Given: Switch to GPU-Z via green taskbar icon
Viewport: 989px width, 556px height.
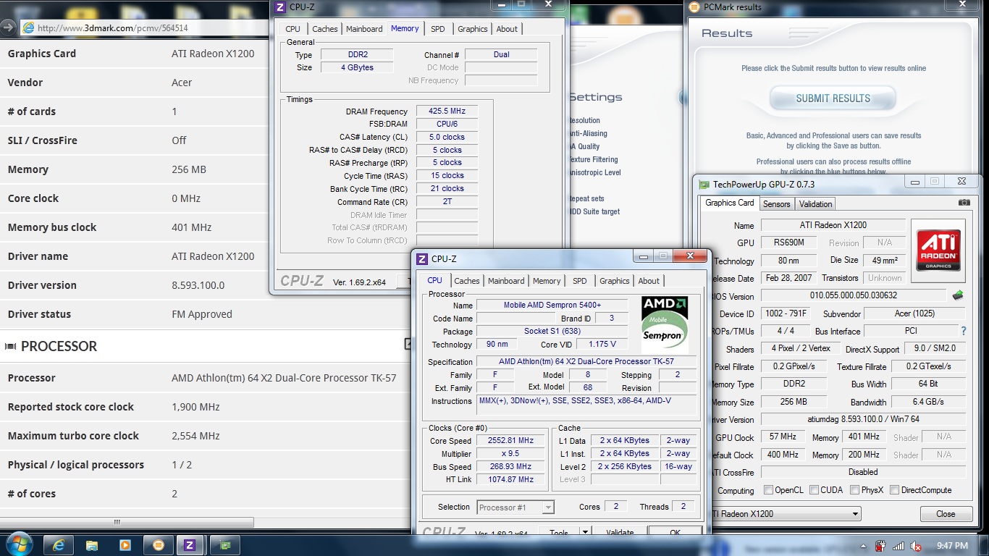Looking at the screenshot, I should pyautogui.click(x=225, y=545).
